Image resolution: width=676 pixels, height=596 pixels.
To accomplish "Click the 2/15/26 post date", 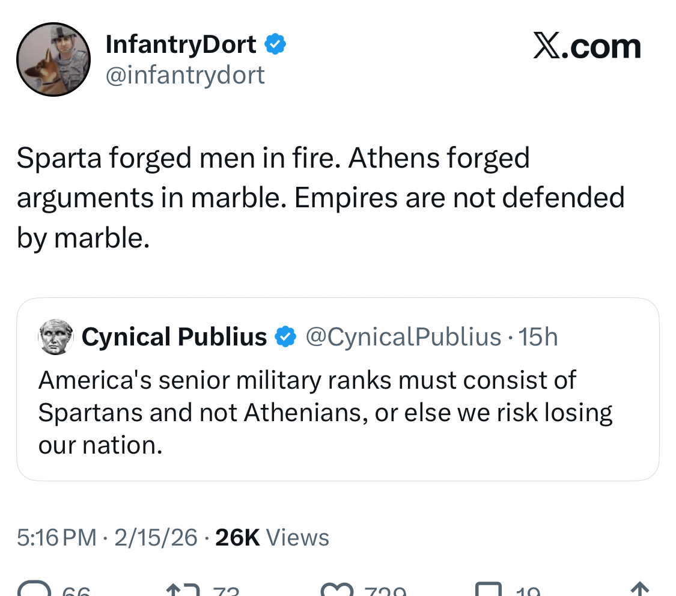I will coord(156,537).
